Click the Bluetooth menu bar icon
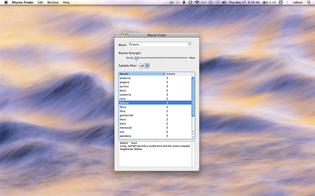The image size is (315, 196). [287, 2]
